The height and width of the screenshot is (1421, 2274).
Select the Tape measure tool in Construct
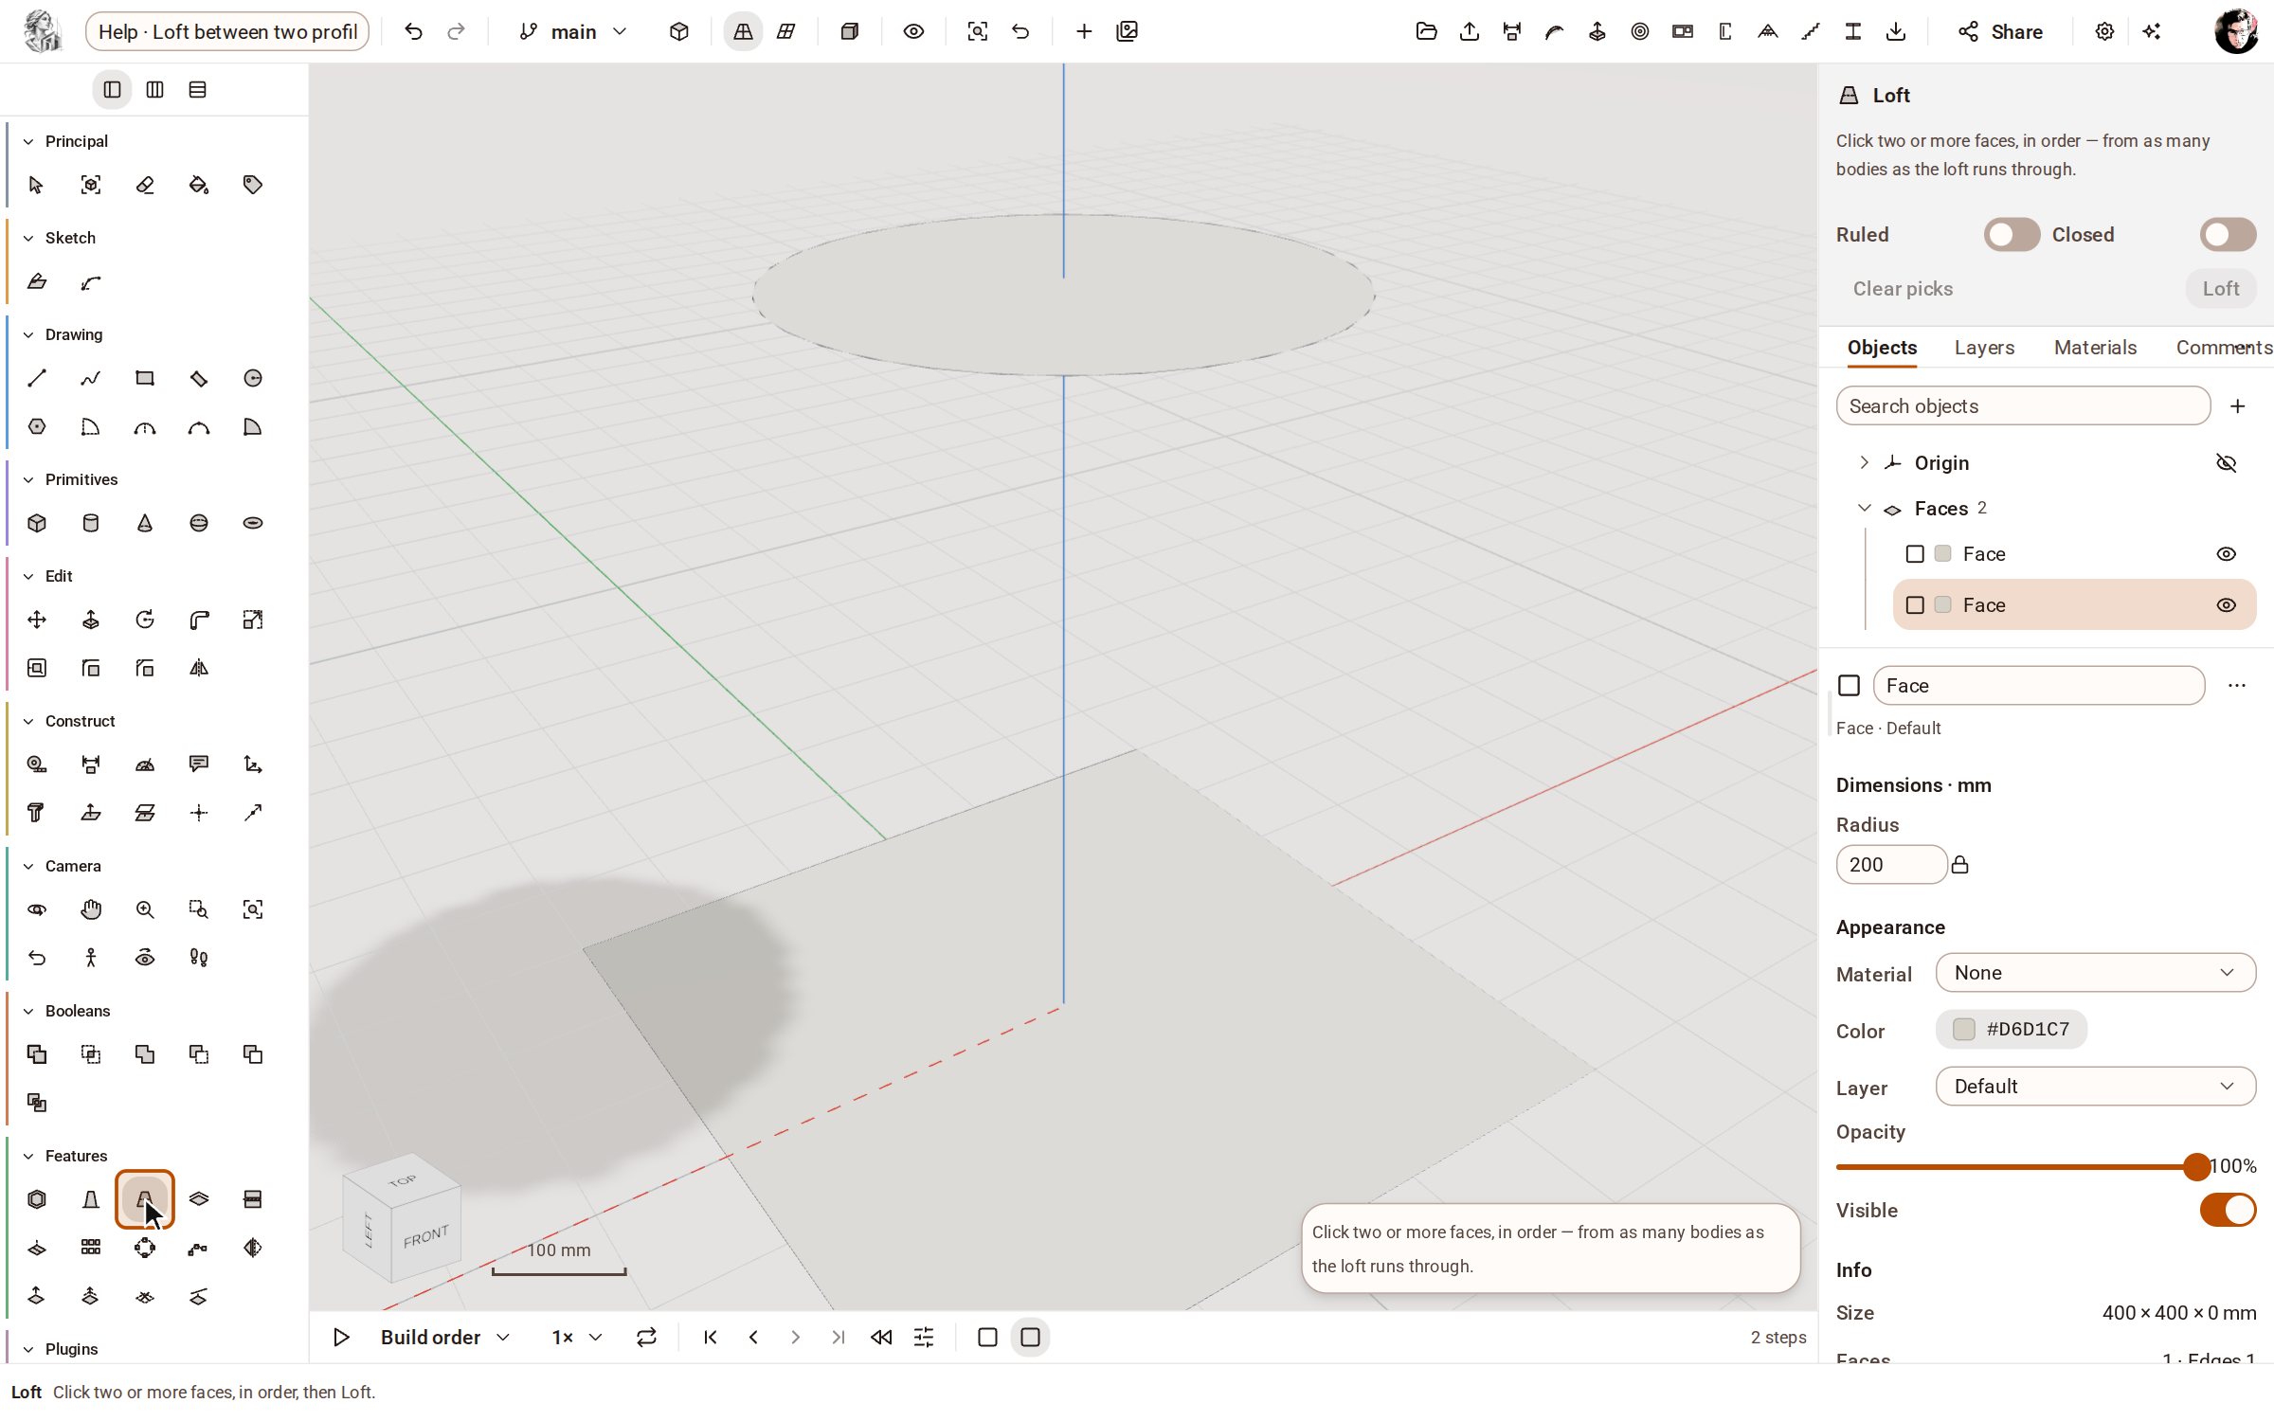coord(36,764)
